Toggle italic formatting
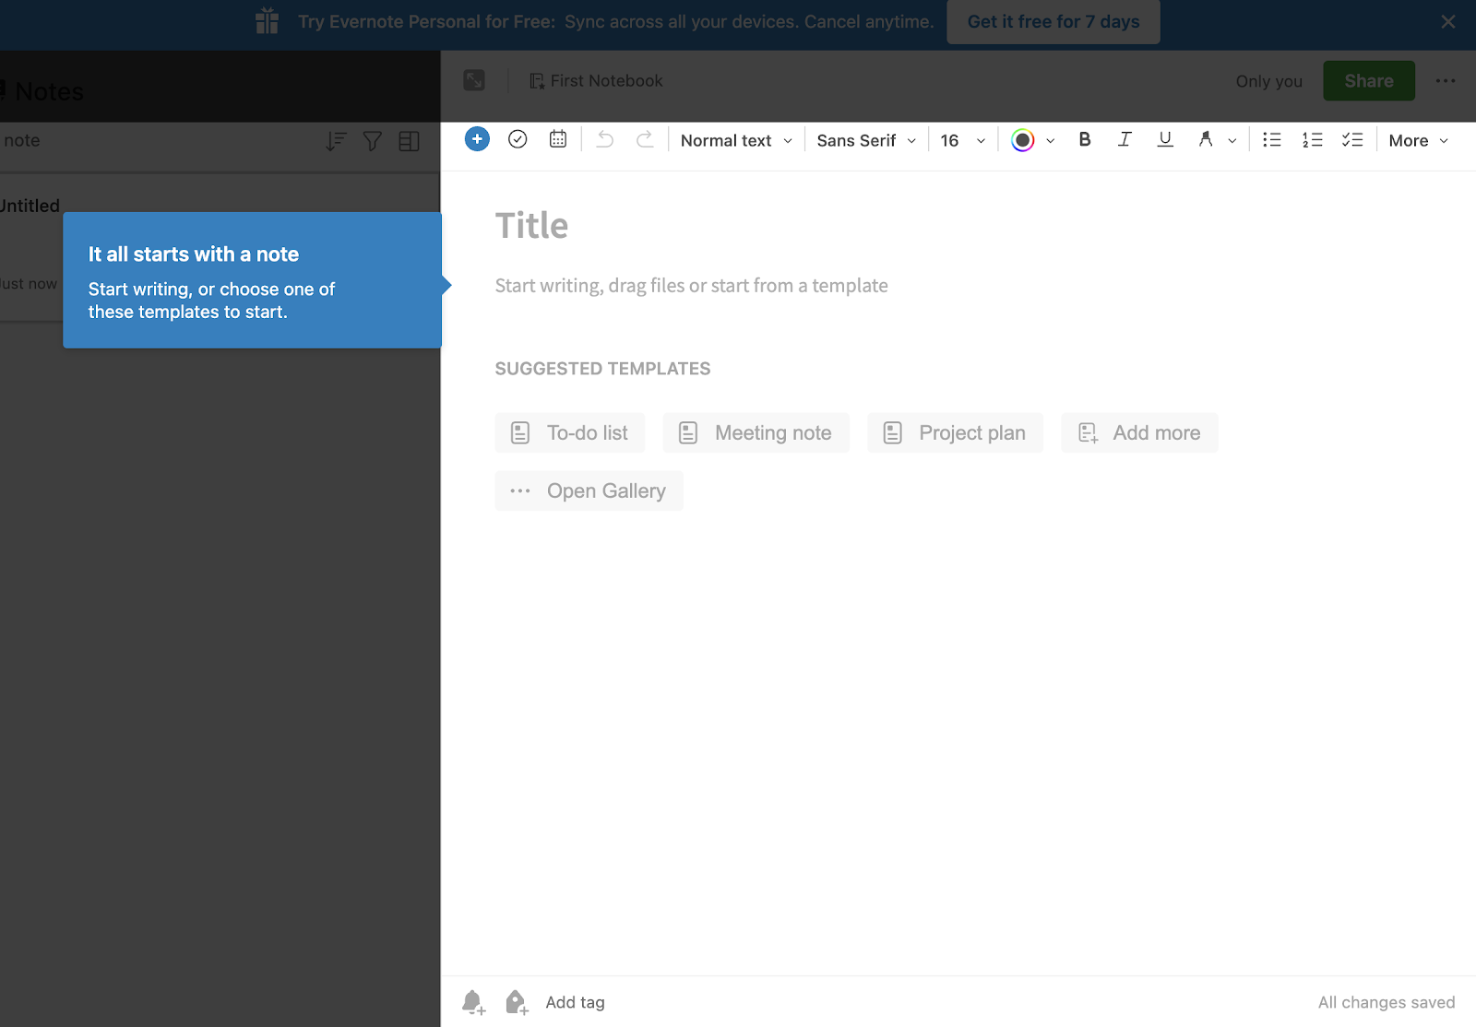 (1125, 139)
